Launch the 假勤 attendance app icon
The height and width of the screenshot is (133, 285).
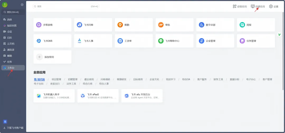pos(120,25)
